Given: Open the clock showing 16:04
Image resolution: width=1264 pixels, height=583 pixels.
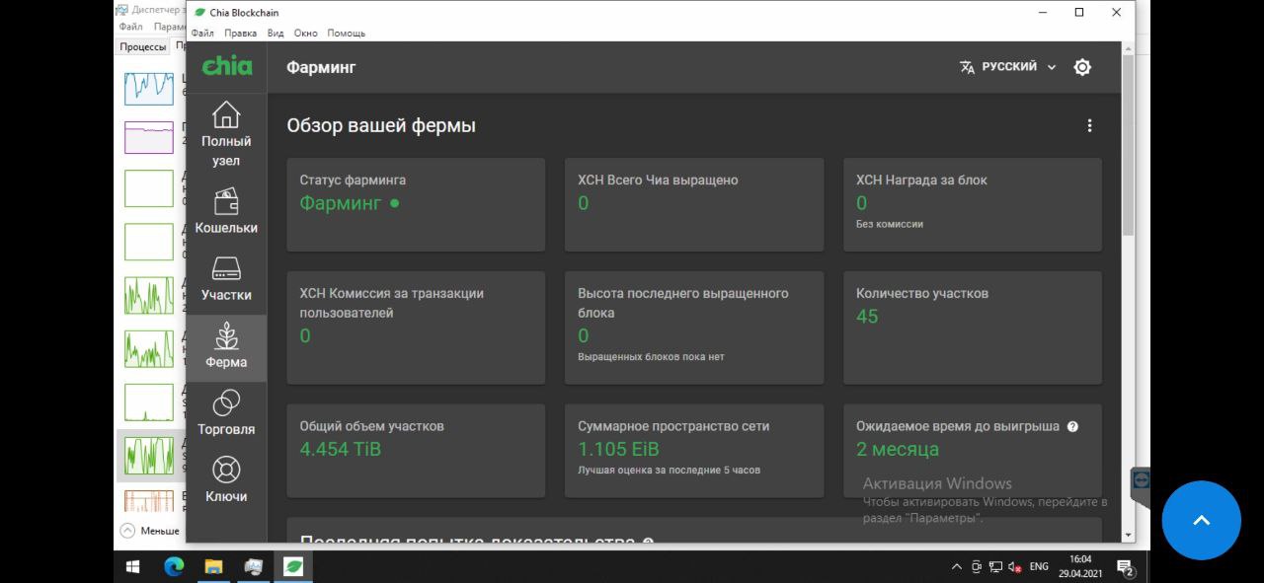Looking at the screenshot, I should (1079, 566).
